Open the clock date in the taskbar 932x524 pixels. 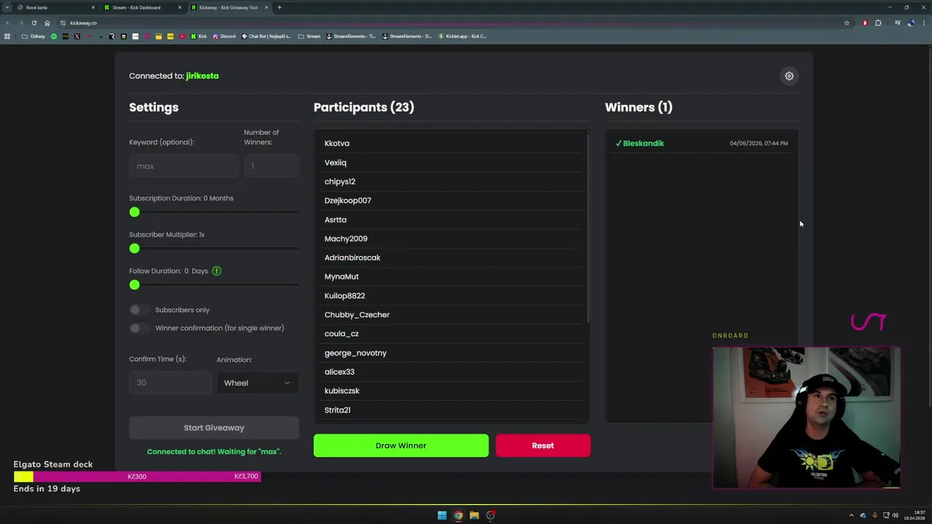[x=915, y=515]
